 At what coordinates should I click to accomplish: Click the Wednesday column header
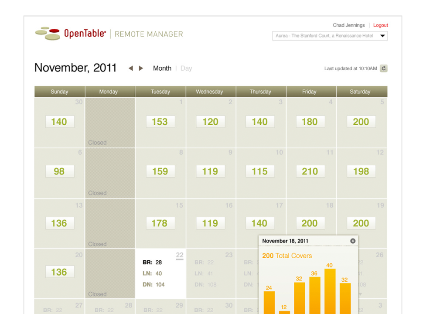(x=210, y=92)
